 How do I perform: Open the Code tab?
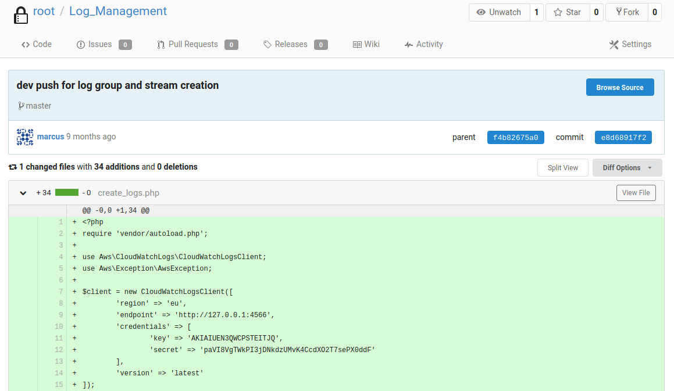[x=37, y=44]
